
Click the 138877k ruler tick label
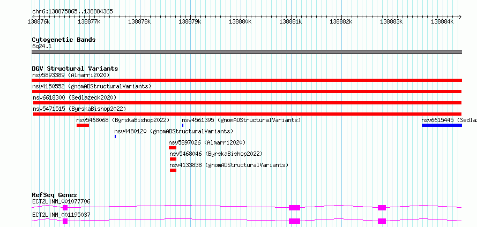coord(89,22)
